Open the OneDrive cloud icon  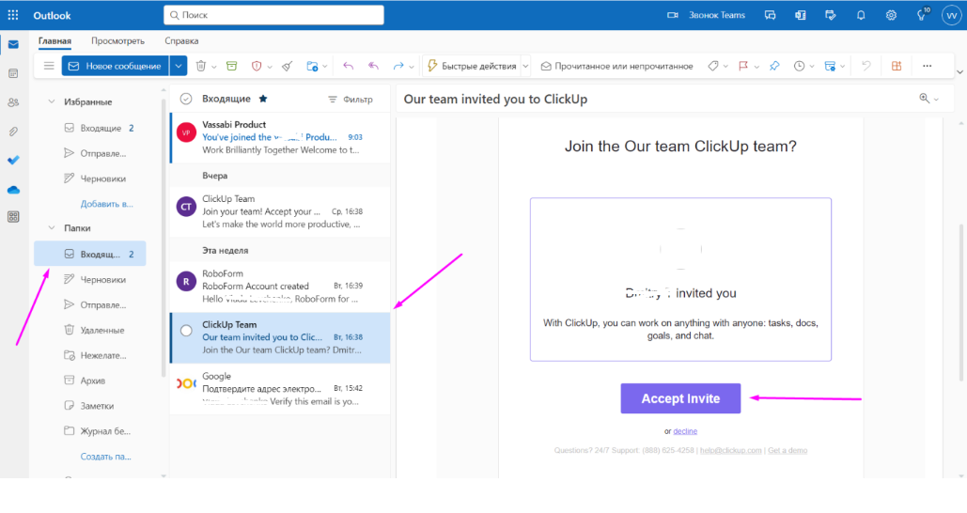[x=13, y=189]
